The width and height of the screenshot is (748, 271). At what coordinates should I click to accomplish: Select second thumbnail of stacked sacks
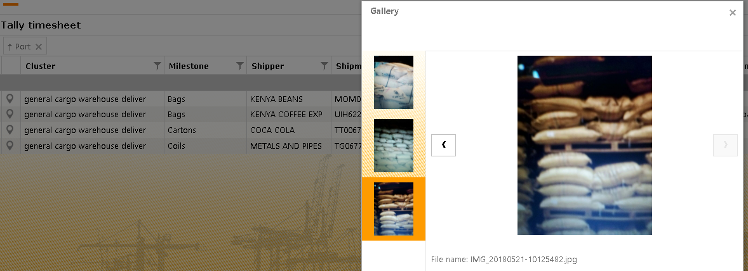(x=394, y=146)
